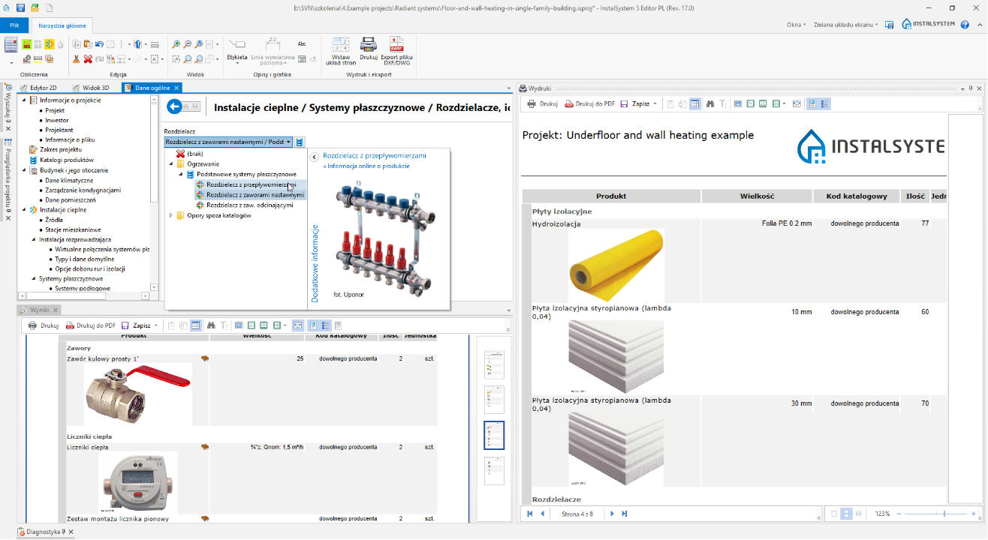This screenshot has width=988, height=540.
Task: Click the zoom out magnifier icon
Action: tap(187, 44)
